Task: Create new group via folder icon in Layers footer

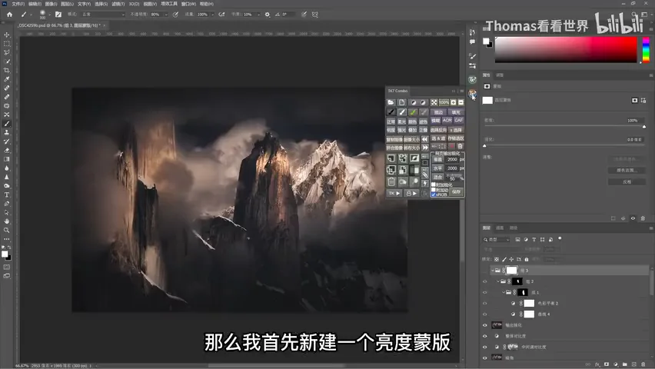Action: tap(625, 364)
